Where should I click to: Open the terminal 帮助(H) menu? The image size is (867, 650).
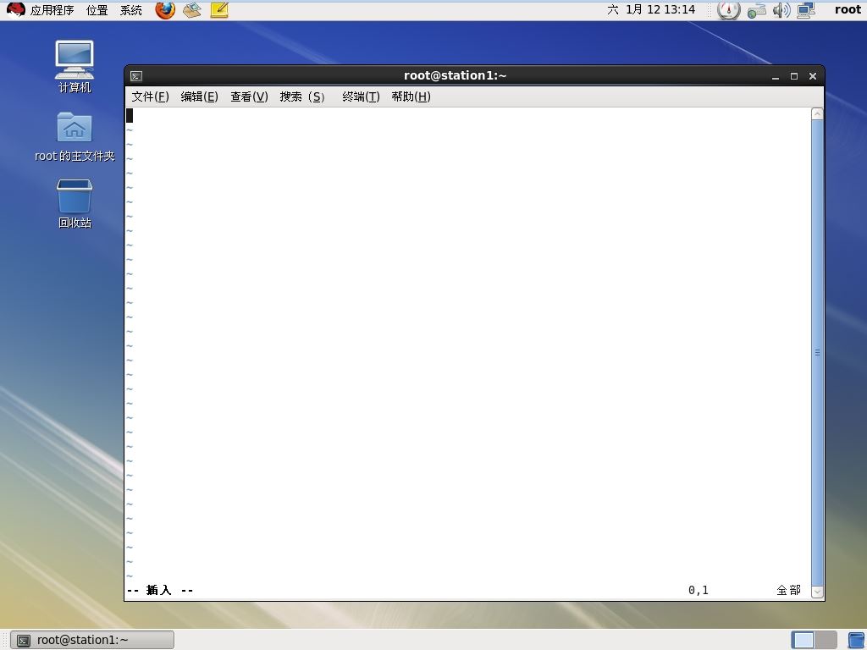coord(411,96)
